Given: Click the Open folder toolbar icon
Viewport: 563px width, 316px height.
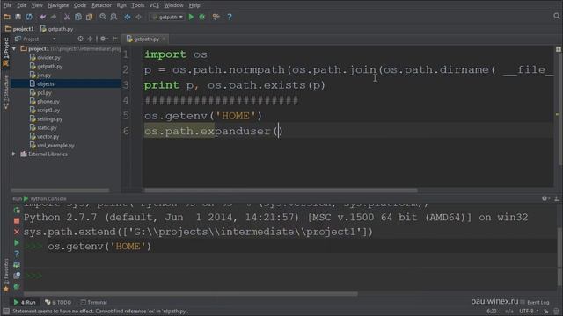Looking at the screenshot, I should click(x=7, y=17).
